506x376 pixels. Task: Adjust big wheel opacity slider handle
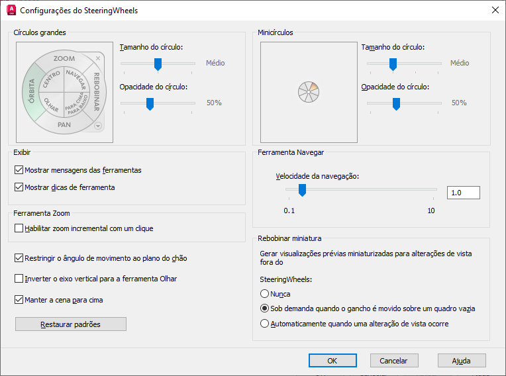pos(150,104)
